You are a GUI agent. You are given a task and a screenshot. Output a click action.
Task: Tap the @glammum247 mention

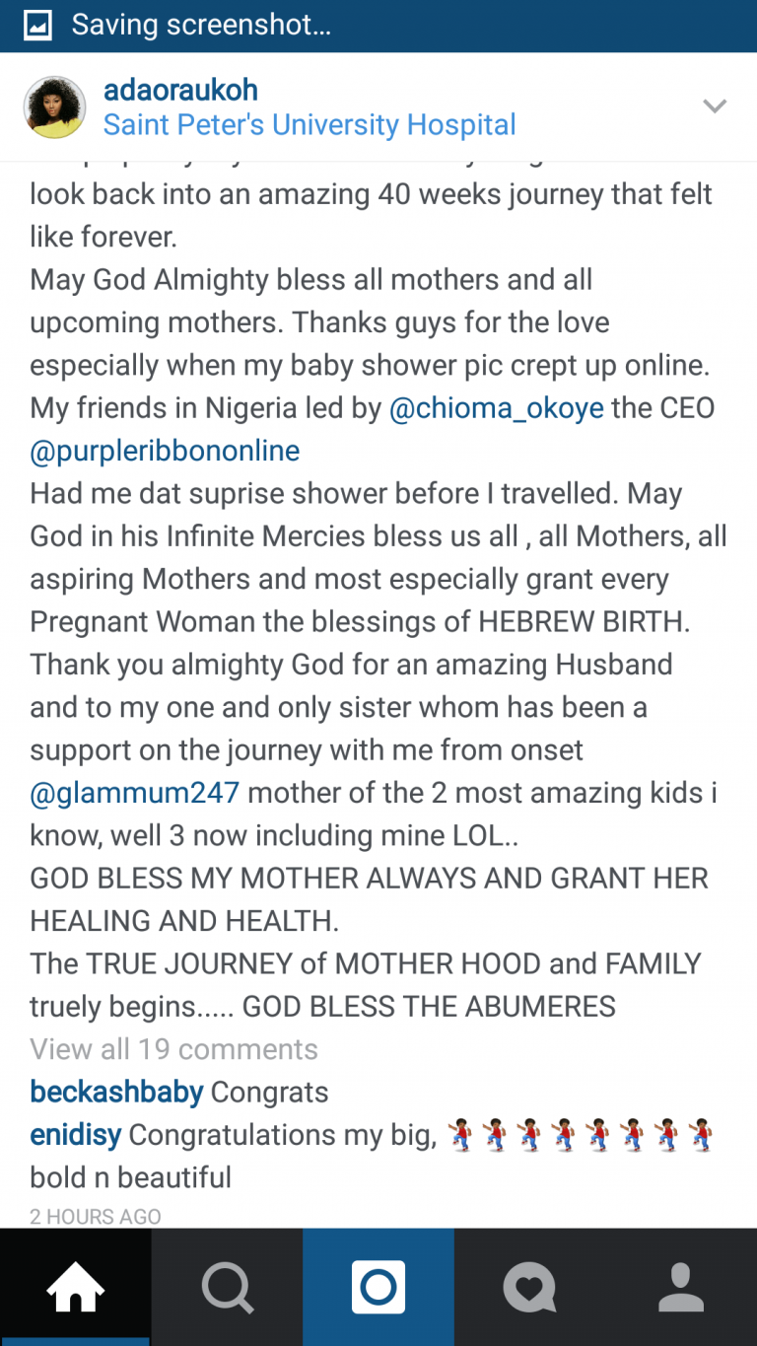click(135, 792)
